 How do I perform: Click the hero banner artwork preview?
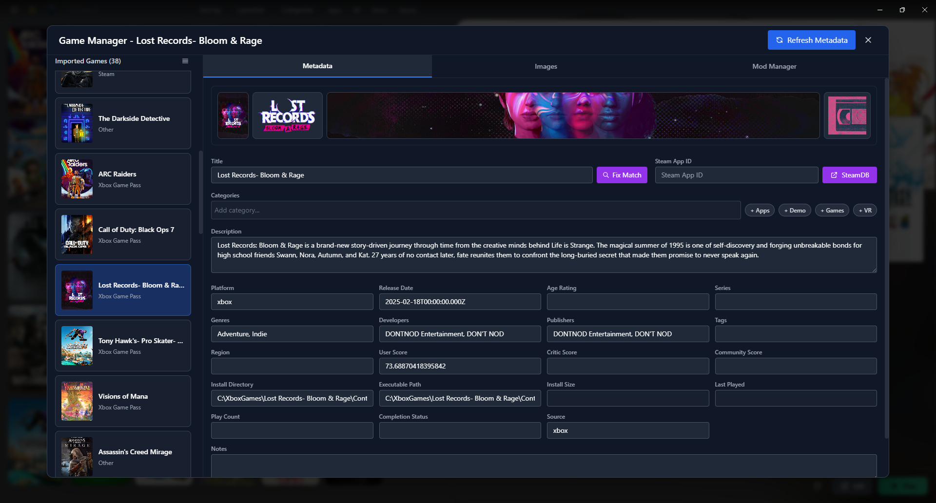(x=573, y=116)
